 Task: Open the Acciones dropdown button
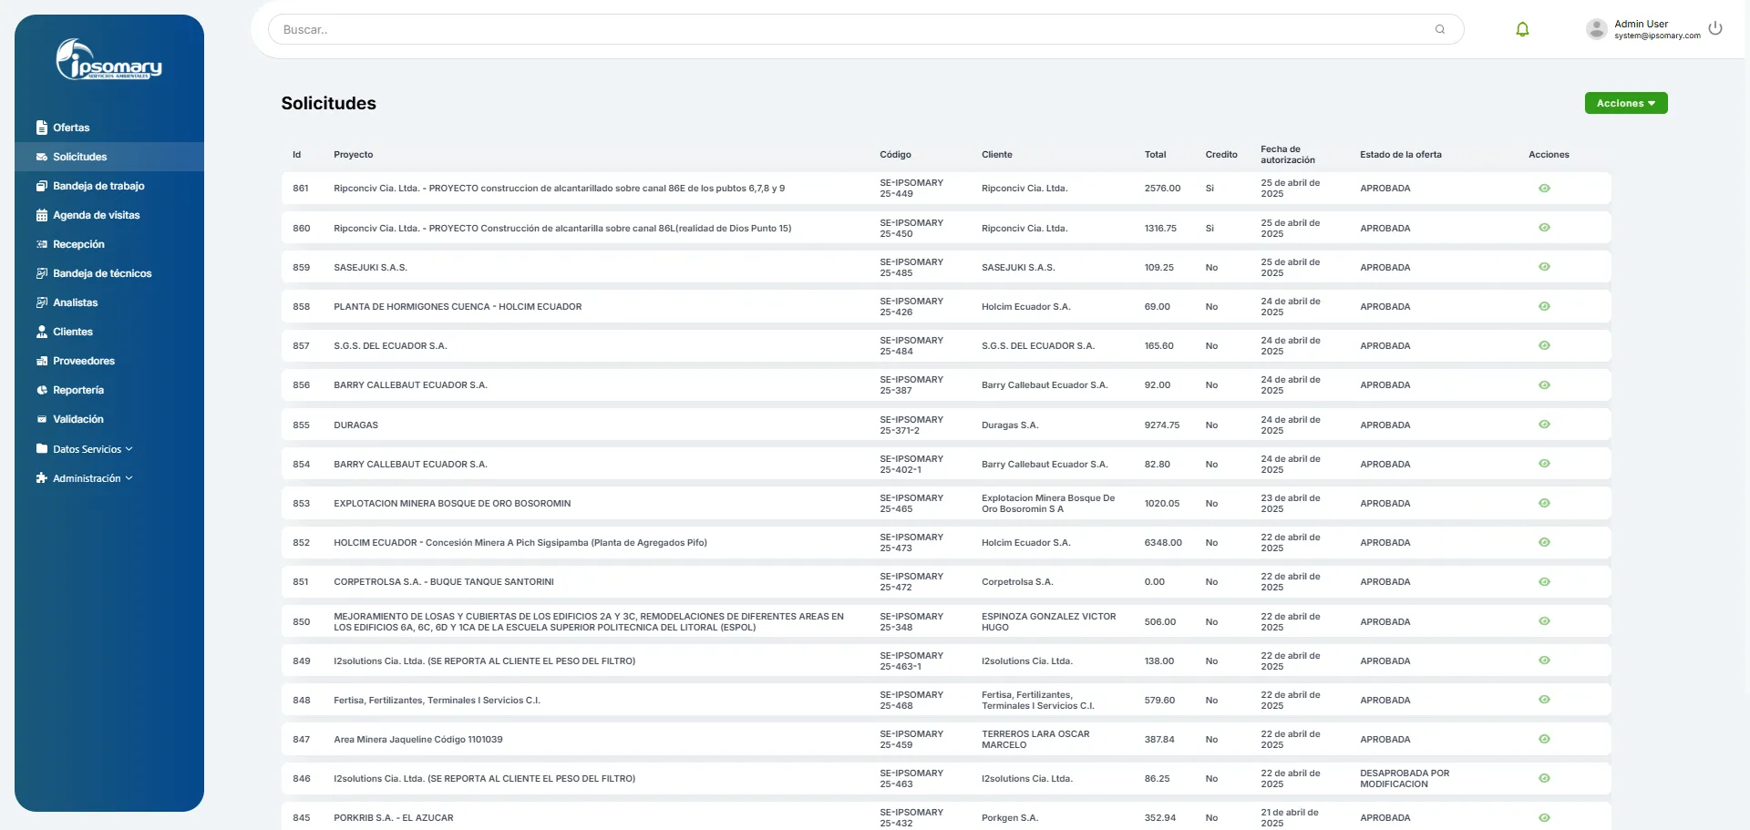[1625, 103]
